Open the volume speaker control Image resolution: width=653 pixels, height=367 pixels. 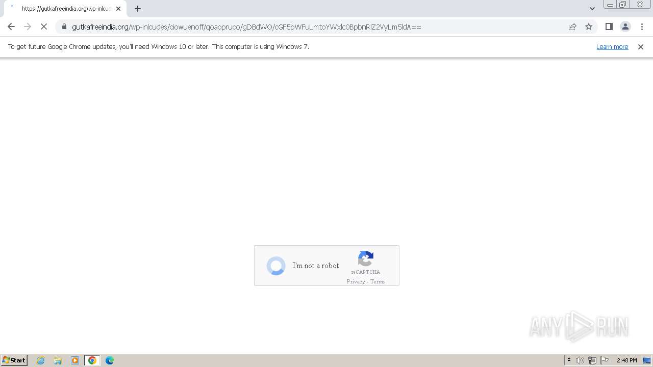click(580, 360)
